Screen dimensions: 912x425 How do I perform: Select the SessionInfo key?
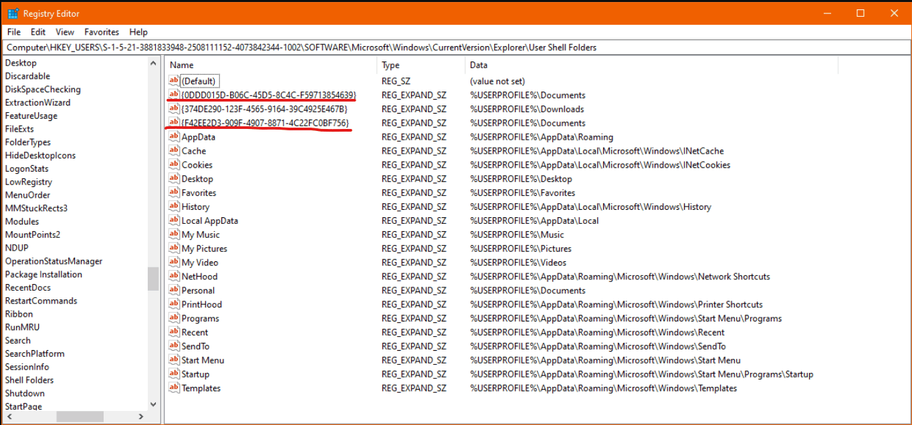click(x=27, y=367)
